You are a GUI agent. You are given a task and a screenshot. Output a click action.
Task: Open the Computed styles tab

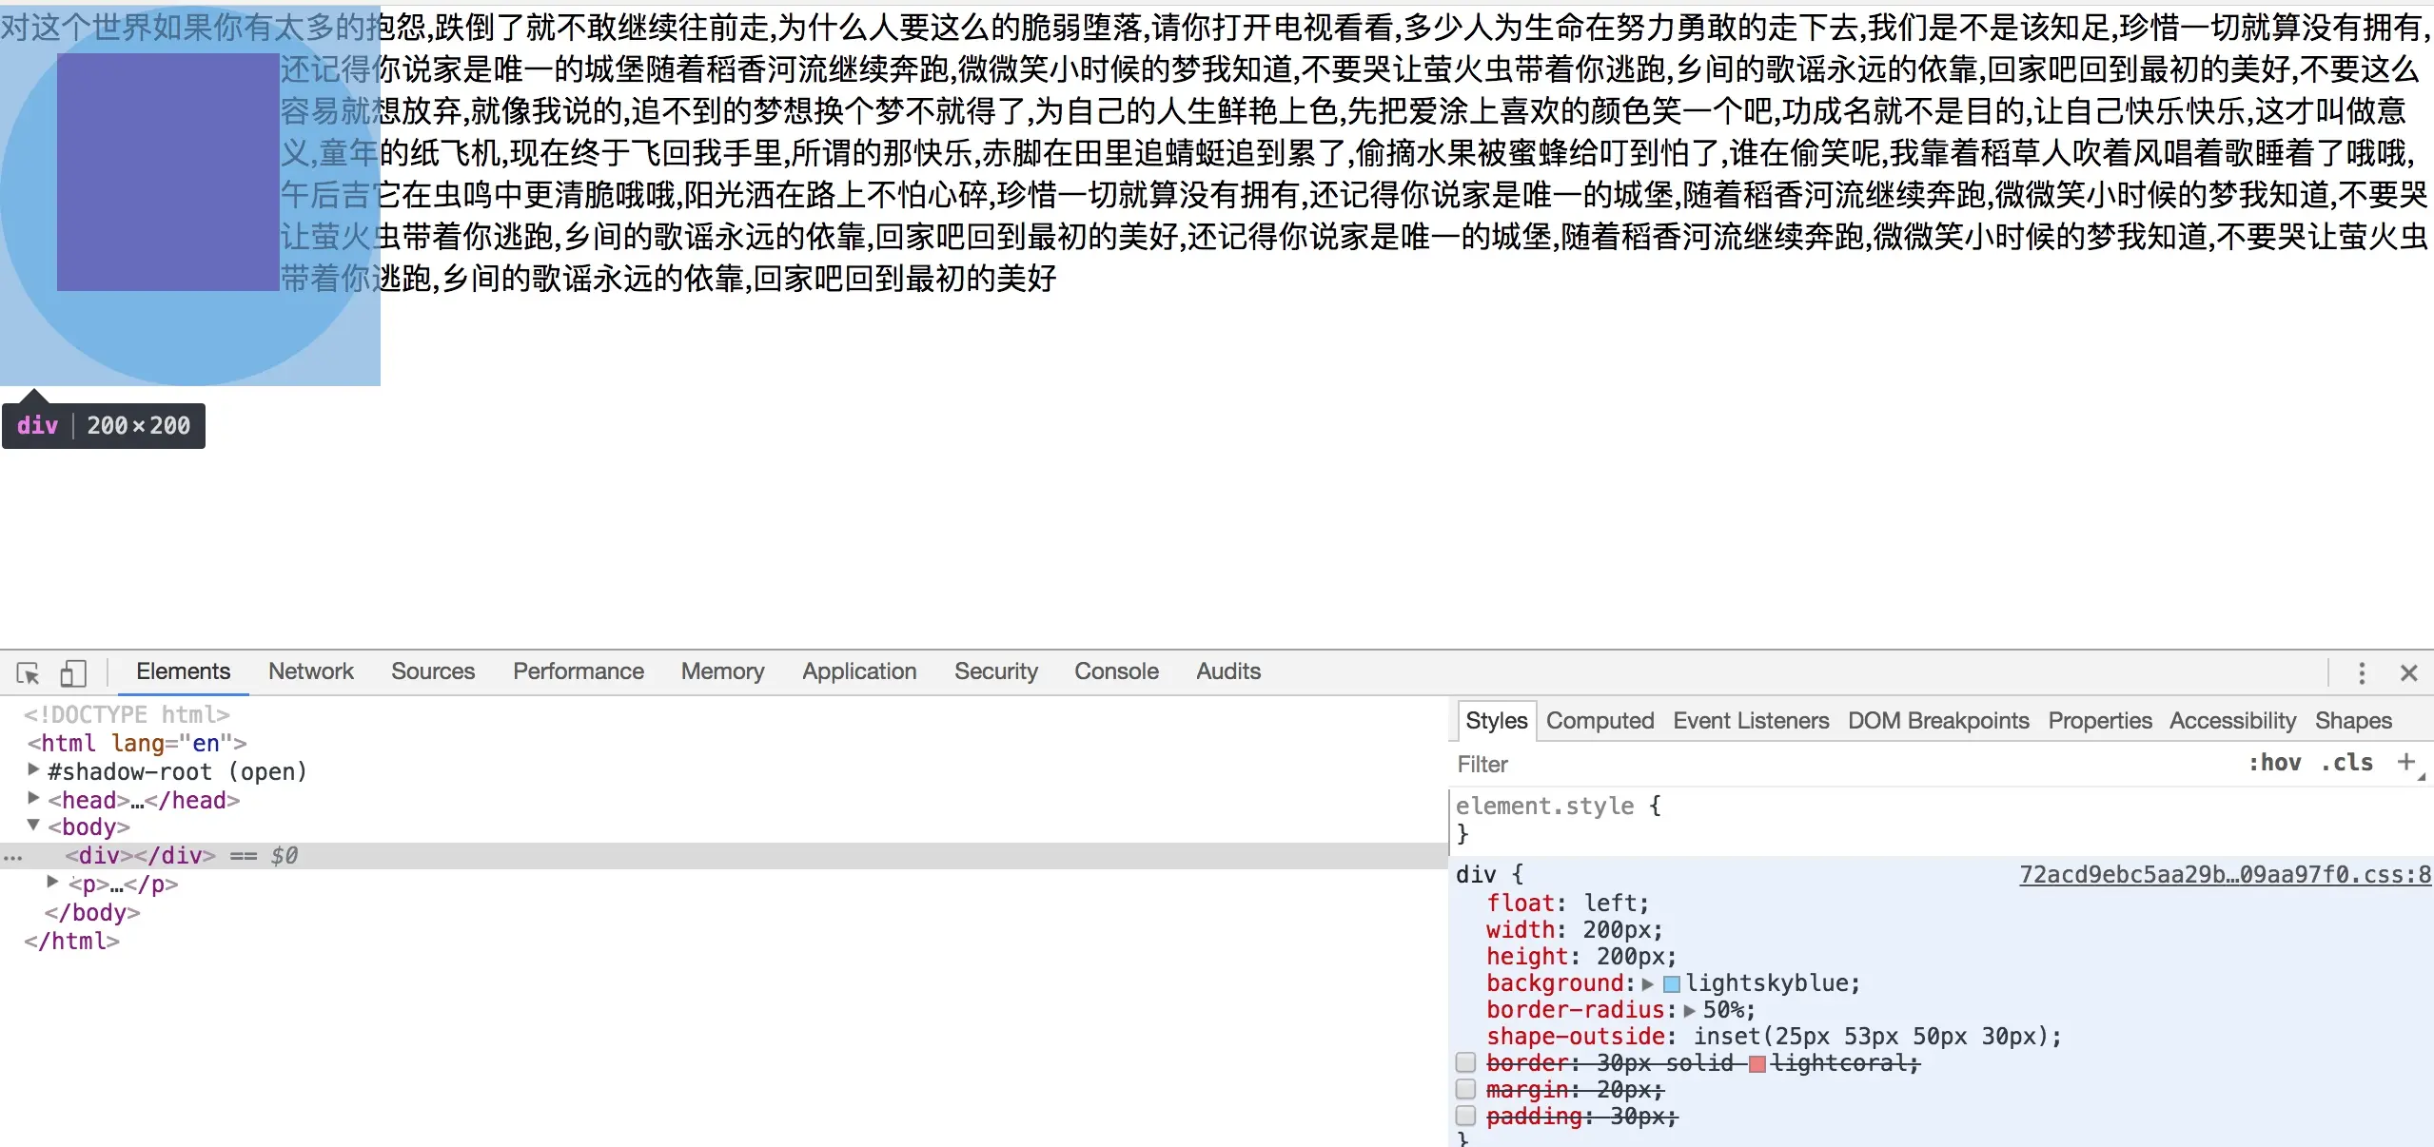coord(1600,721)
